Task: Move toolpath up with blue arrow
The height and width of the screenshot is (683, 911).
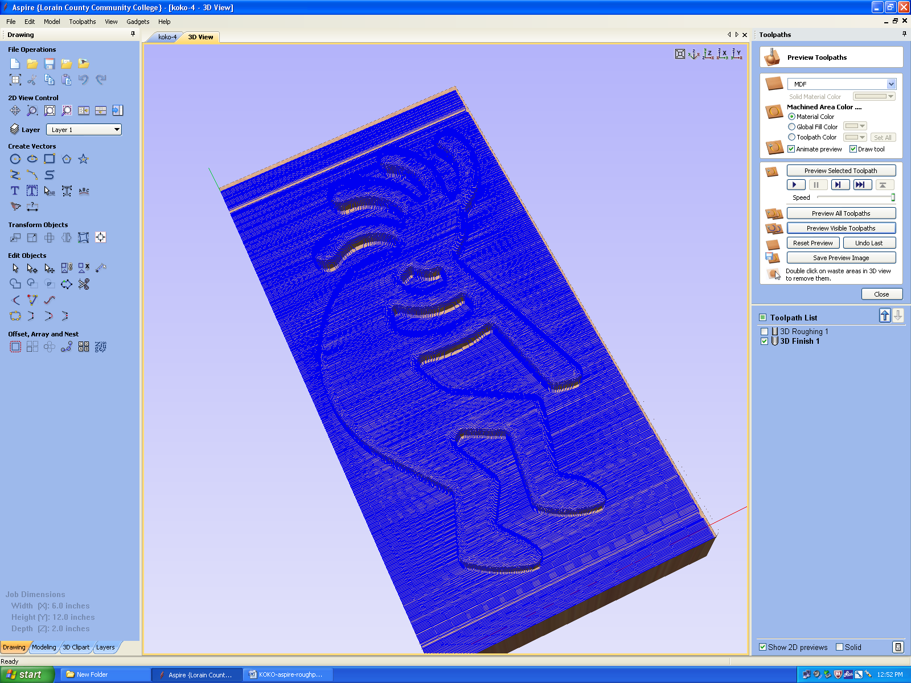Action: pos(885,316)
